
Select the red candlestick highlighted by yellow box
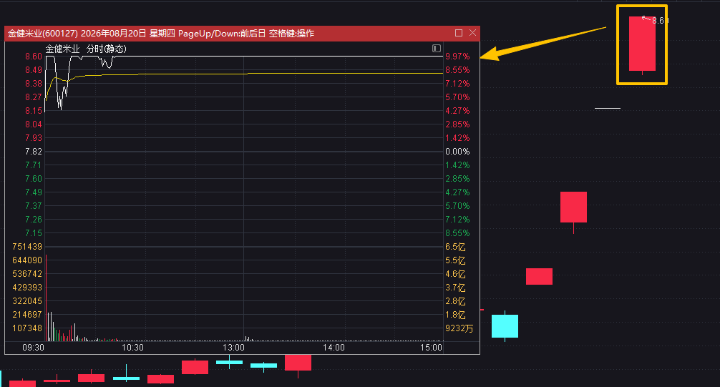click(642, 44)
